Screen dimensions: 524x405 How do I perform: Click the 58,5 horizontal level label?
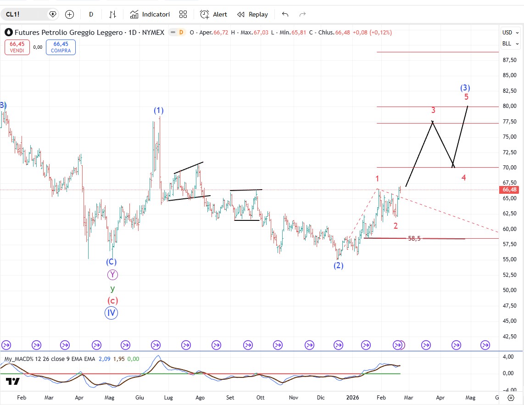pos(414,238)
